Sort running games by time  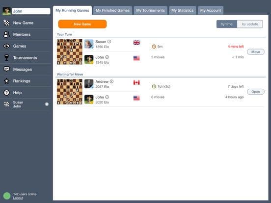point(227,24)
